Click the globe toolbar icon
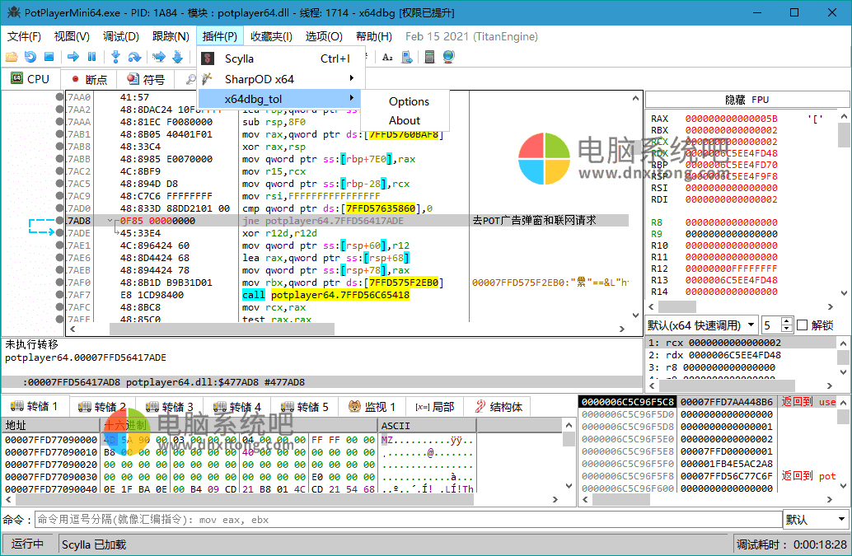 [x=448, y=57]
